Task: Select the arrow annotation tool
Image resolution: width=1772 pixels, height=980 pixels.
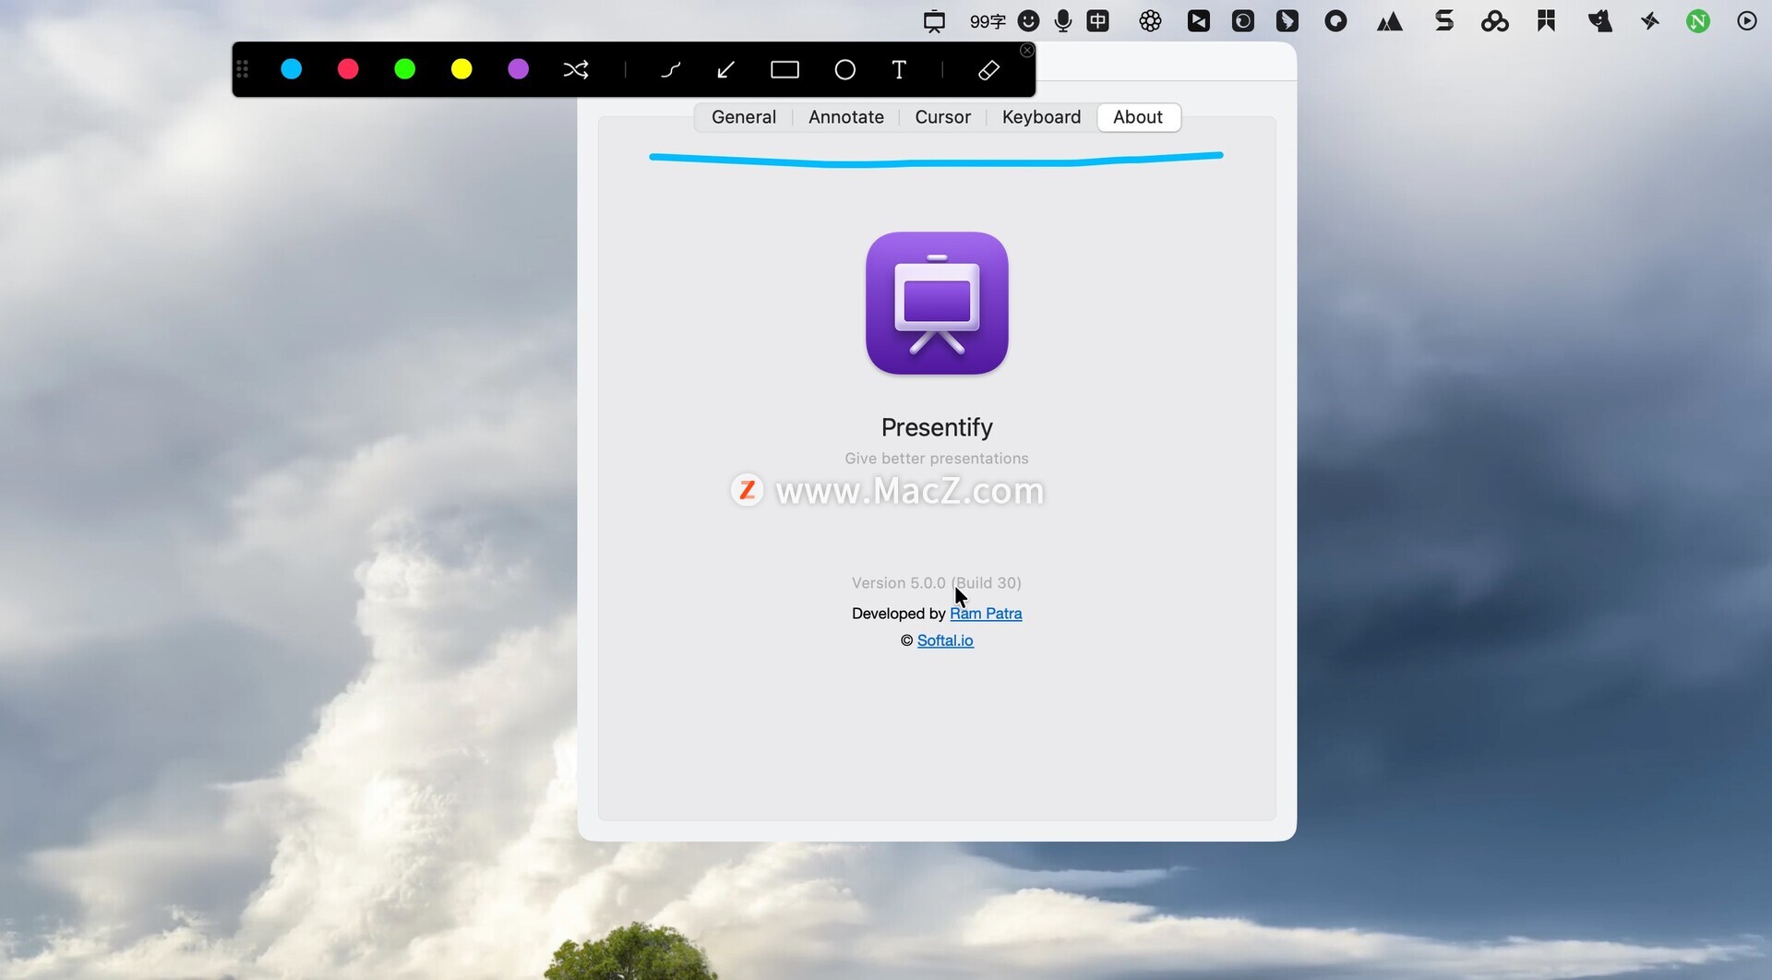Action: click(x=726, y=70)
